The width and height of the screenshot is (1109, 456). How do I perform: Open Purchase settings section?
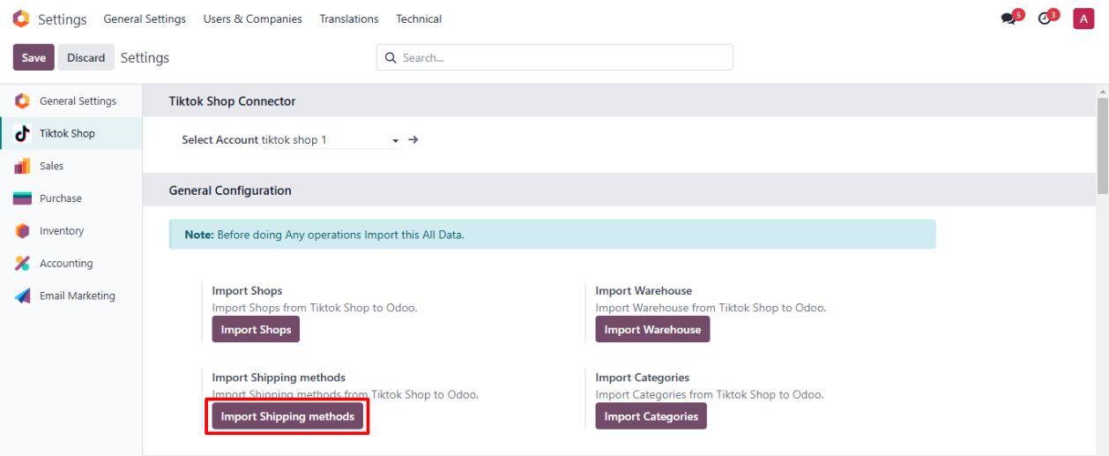[x=60, y=198]
